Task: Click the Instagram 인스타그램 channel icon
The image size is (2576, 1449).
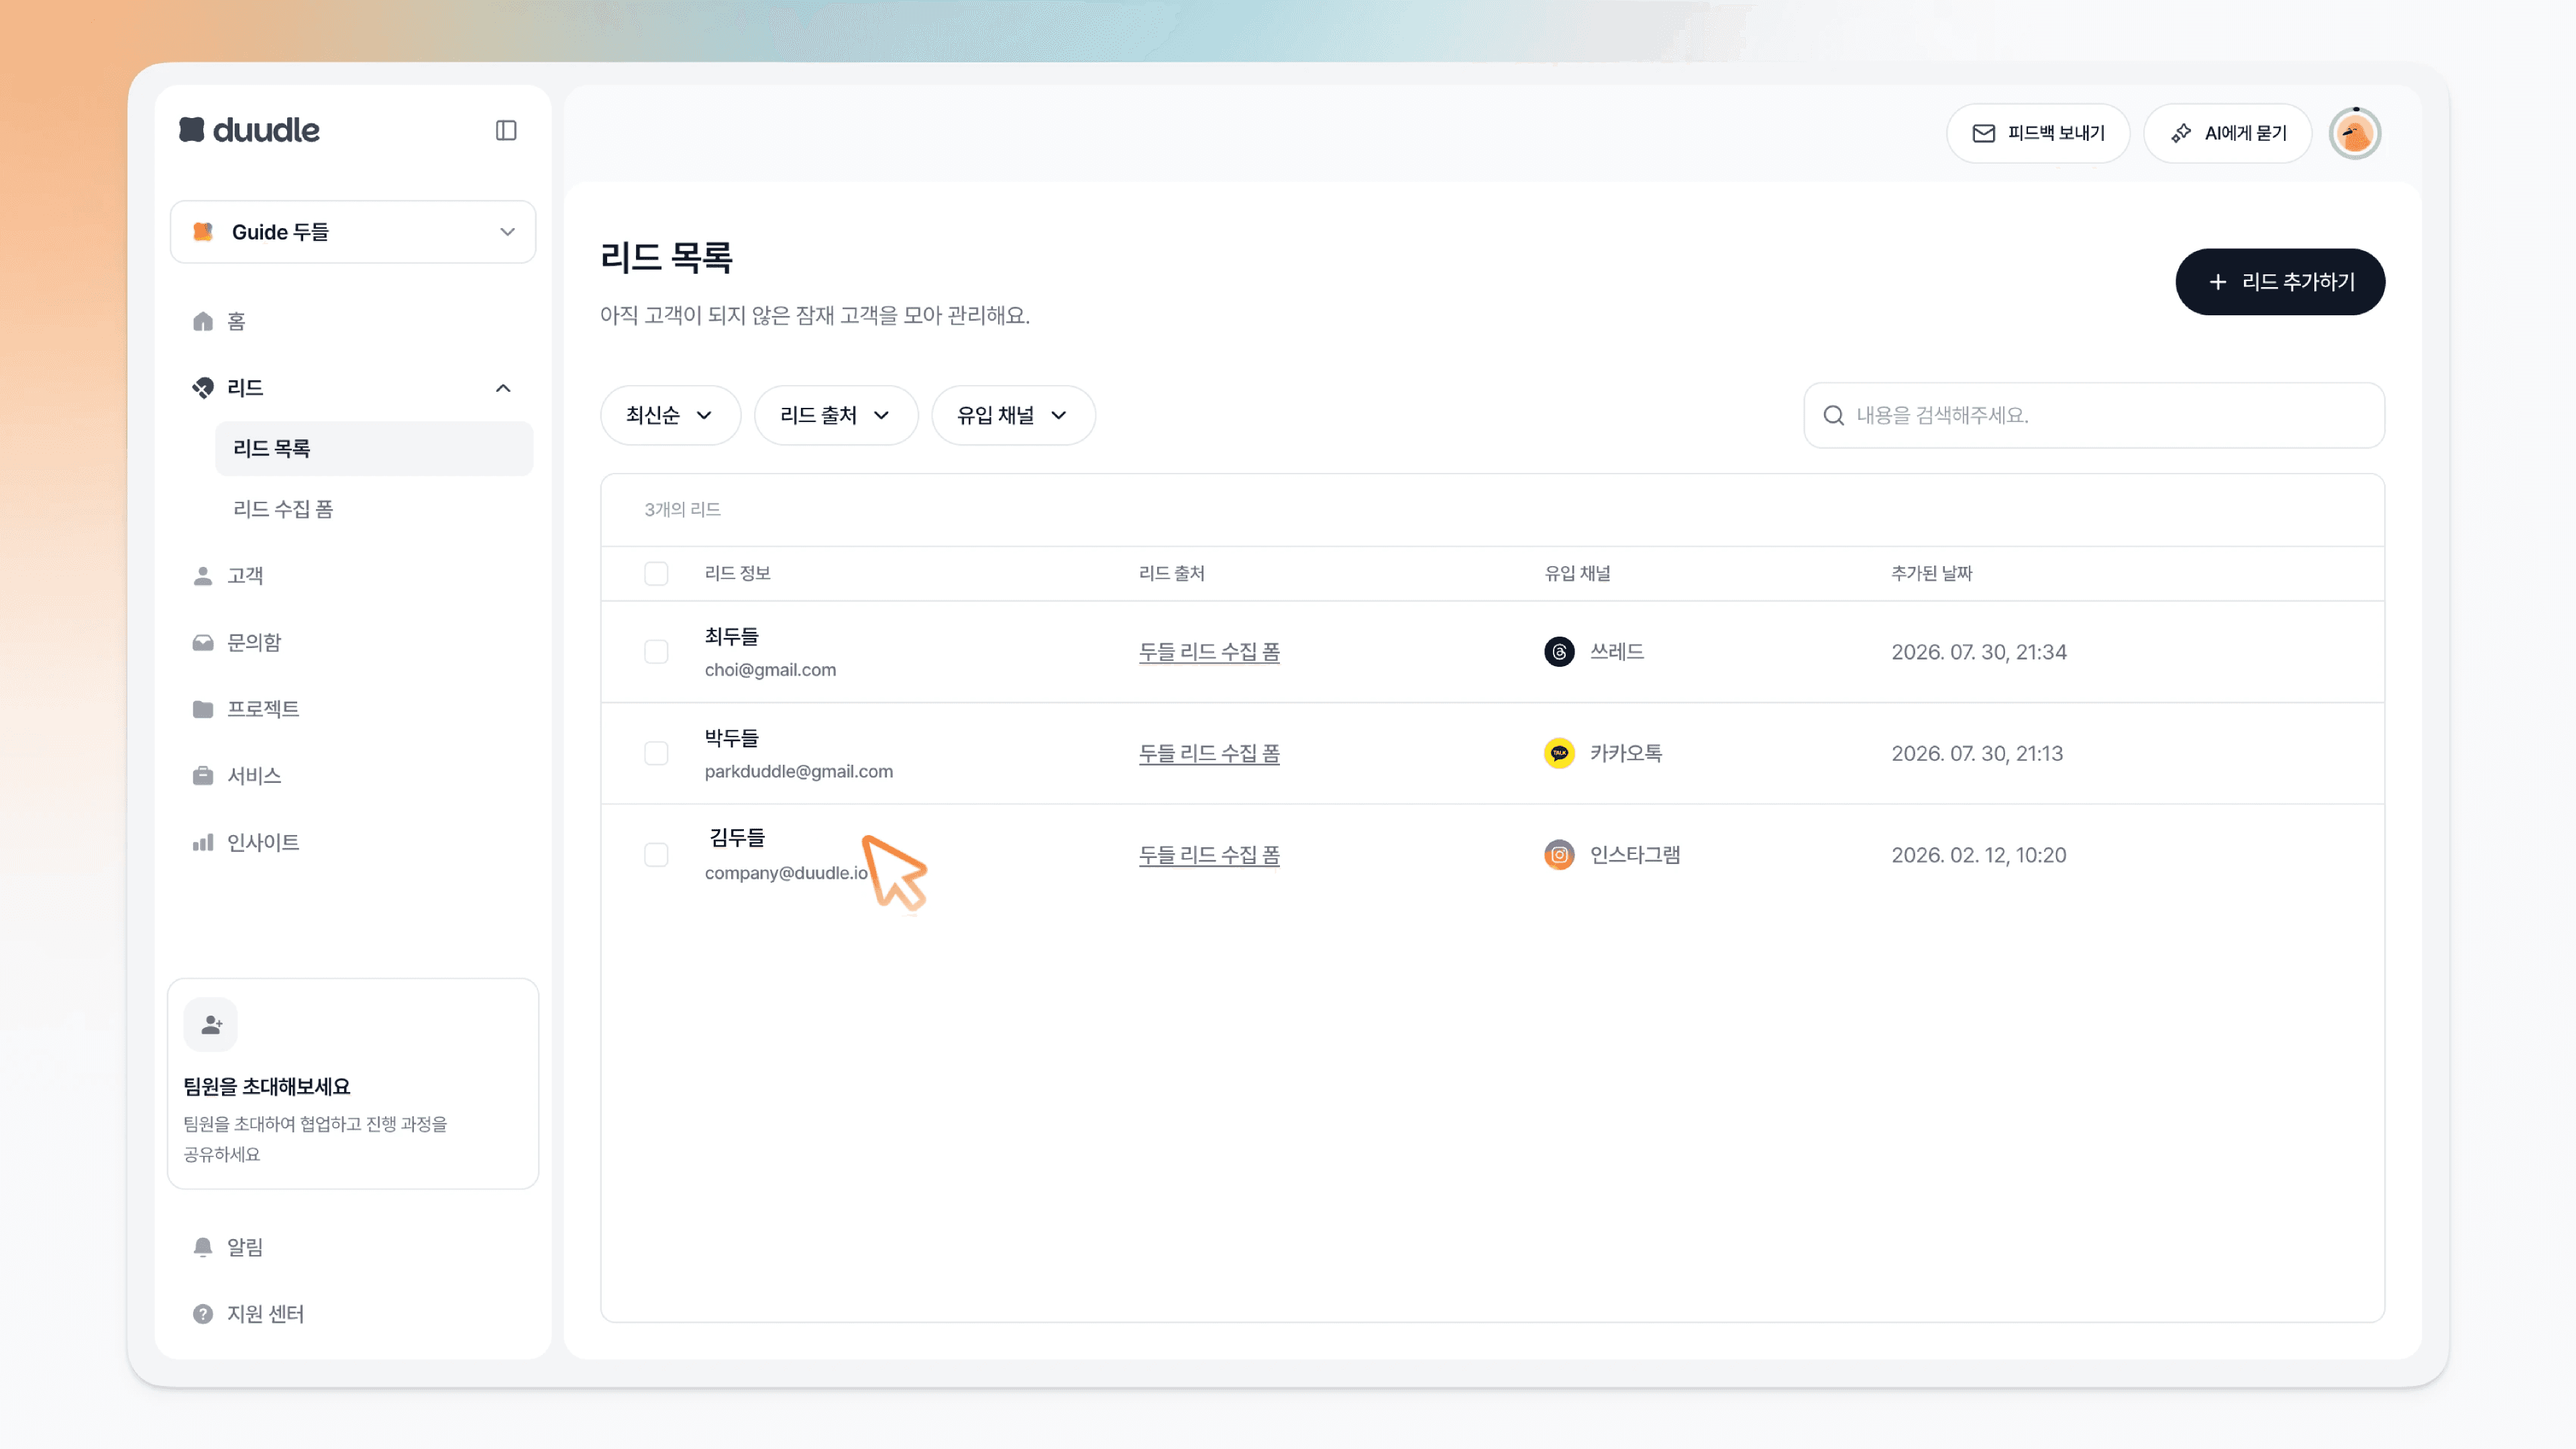Action: (x=1559, y=855)
